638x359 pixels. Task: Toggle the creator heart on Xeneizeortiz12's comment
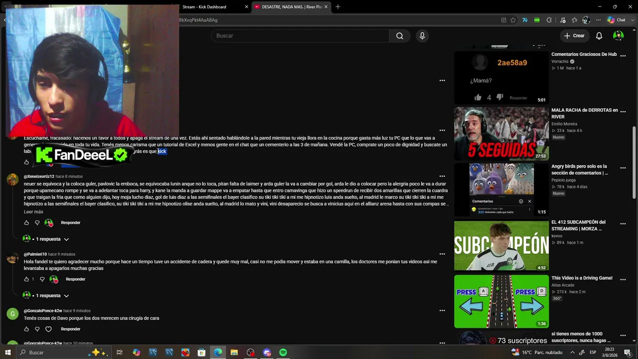point(48,223)
